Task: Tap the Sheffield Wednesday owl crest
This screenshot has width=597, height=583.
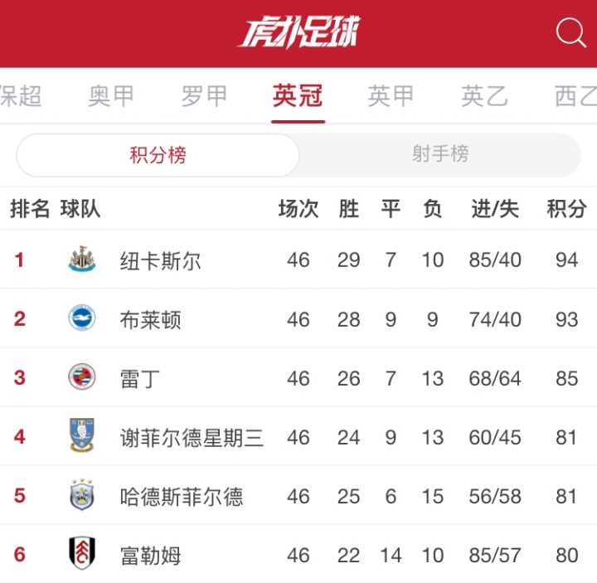Action: [81, 435]
